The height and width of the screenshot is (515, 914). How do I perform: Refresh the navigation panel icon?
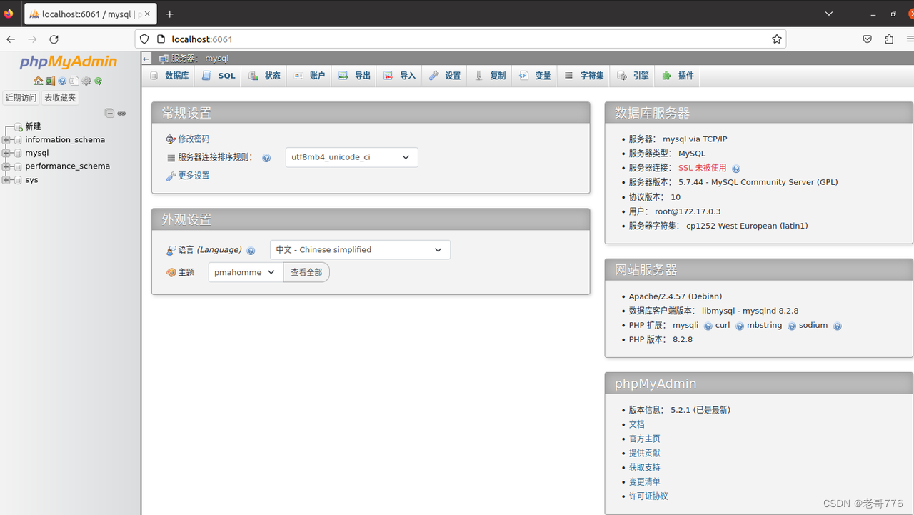click(x=98, y=81)
